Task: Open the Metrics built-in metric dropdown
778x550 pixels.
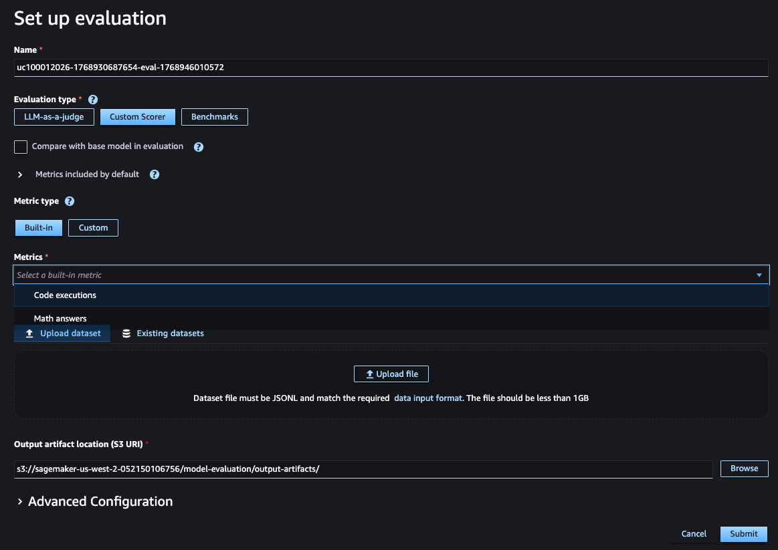Action: (x=391, y=275)
